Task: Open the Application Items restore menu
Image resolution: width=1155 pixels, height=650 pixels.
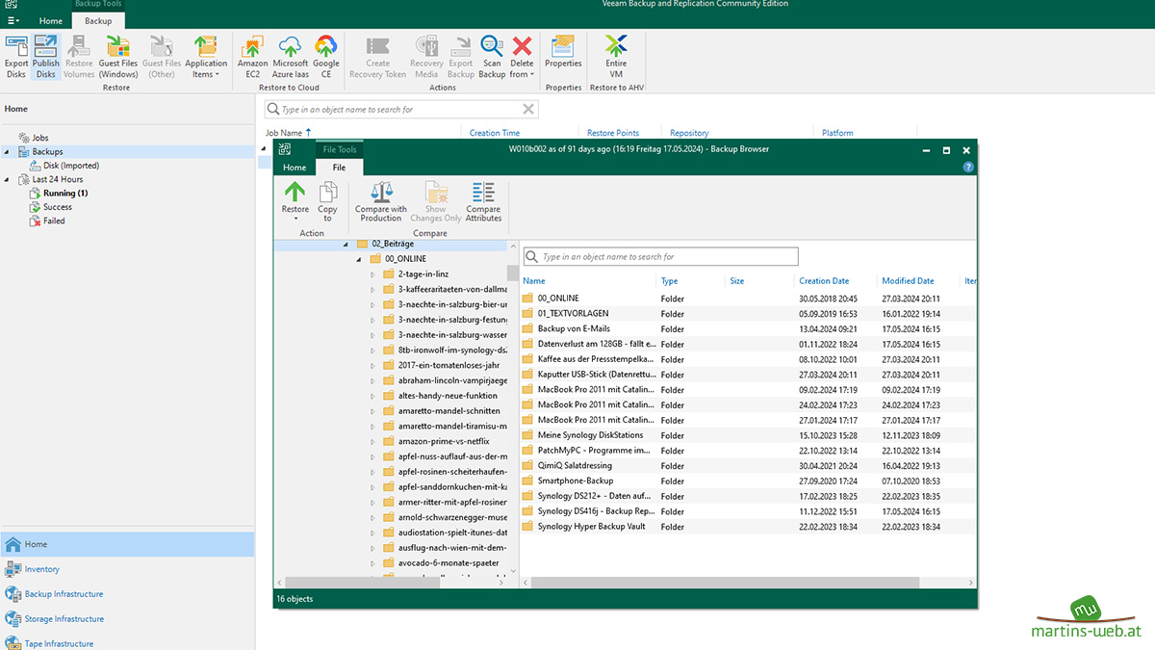Action: (x=206, y=57)
